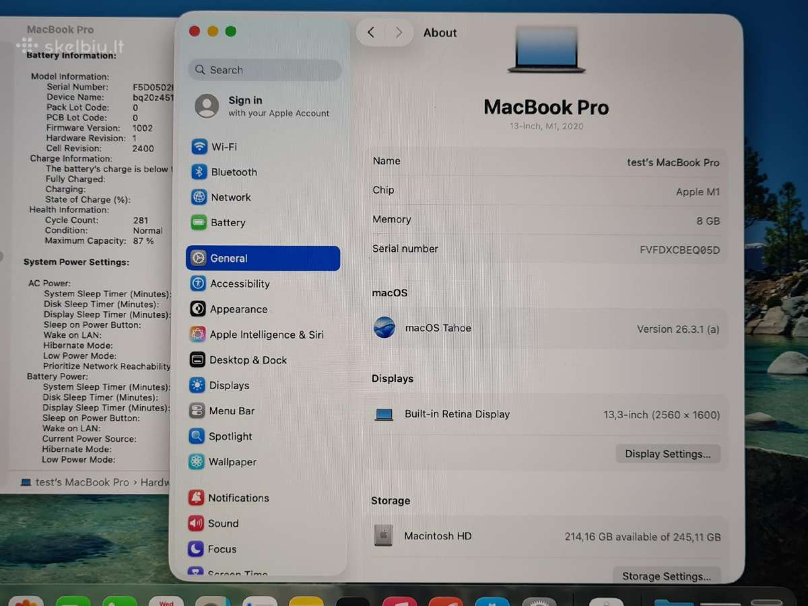Select the Bluetooth label in sidebar
Image resolution: width=808 pixels, height=606 pixels.
tap(234, 172)
